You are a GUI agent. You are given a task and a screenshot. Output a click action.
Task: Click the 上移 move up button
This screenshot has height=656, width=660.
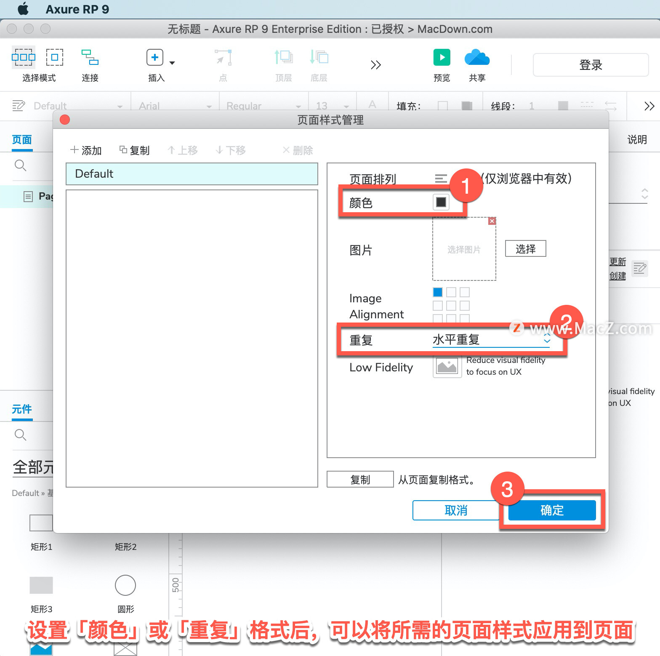point(182,150)
